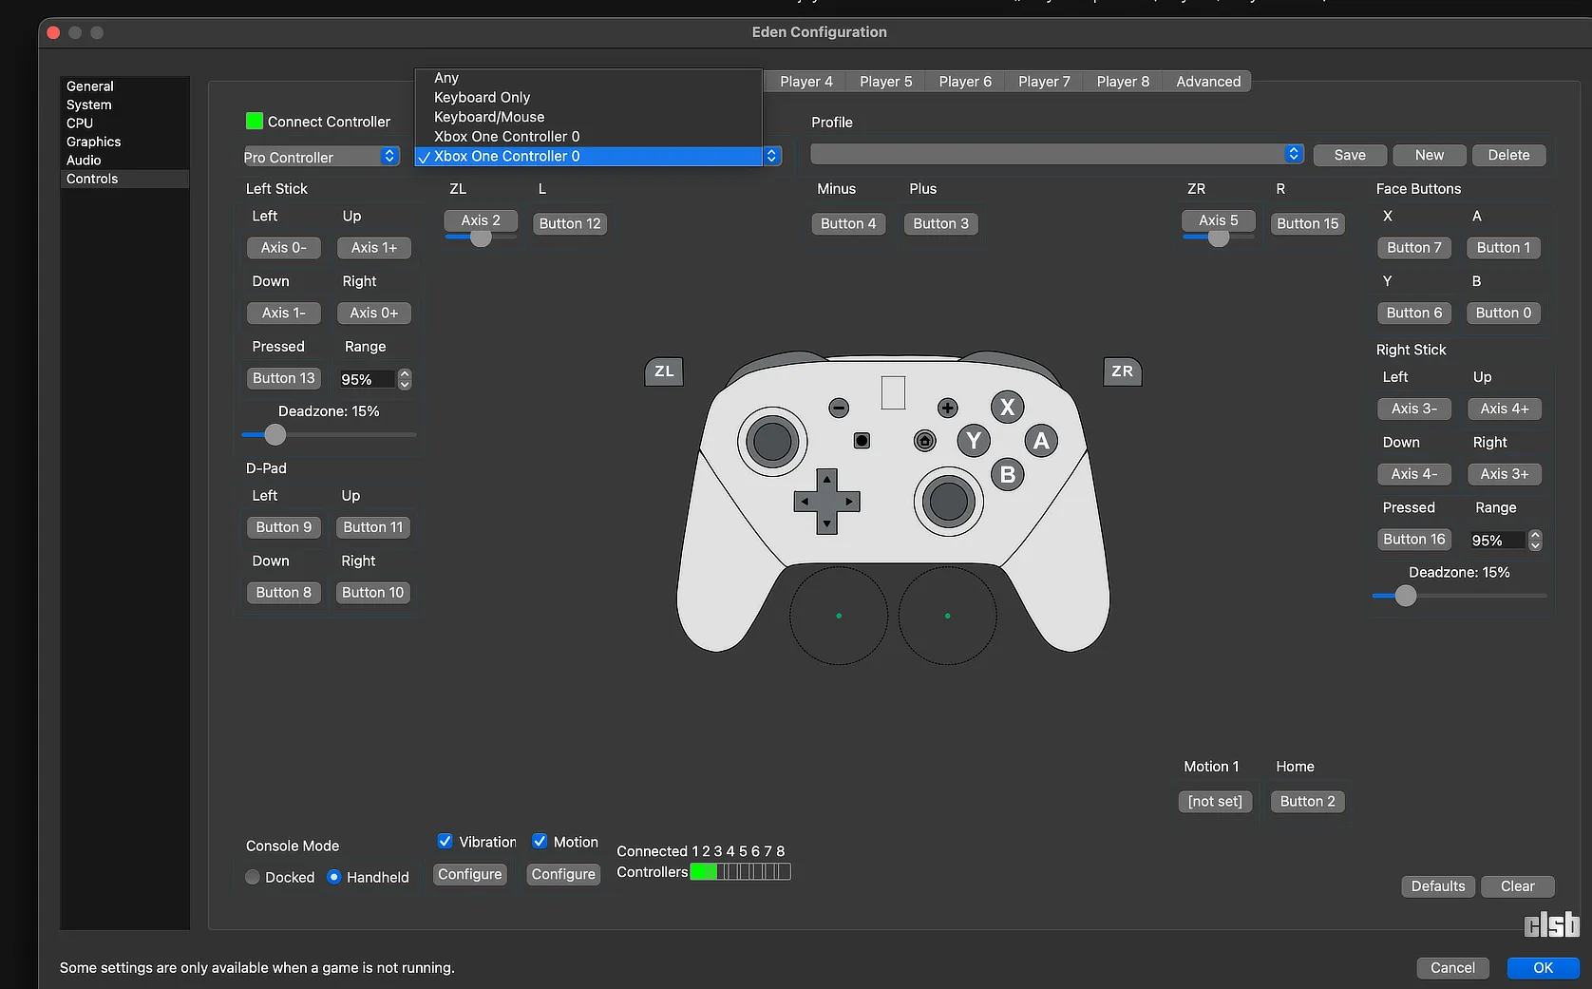
Task: Click the D-pad on controller diagram
Action: 826,501
